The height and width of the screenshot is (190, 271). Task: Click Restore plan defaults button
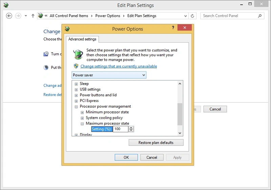tap(156, 143)
